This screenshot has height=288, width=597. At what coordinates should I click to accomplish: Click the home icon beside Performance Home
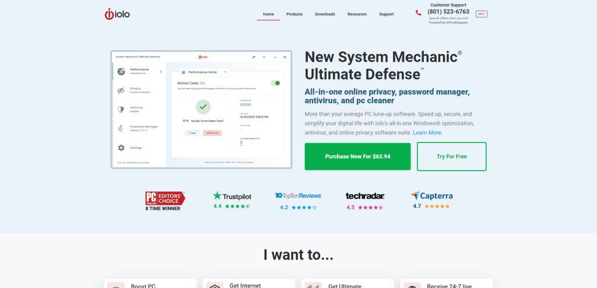[x=184, y=72]
